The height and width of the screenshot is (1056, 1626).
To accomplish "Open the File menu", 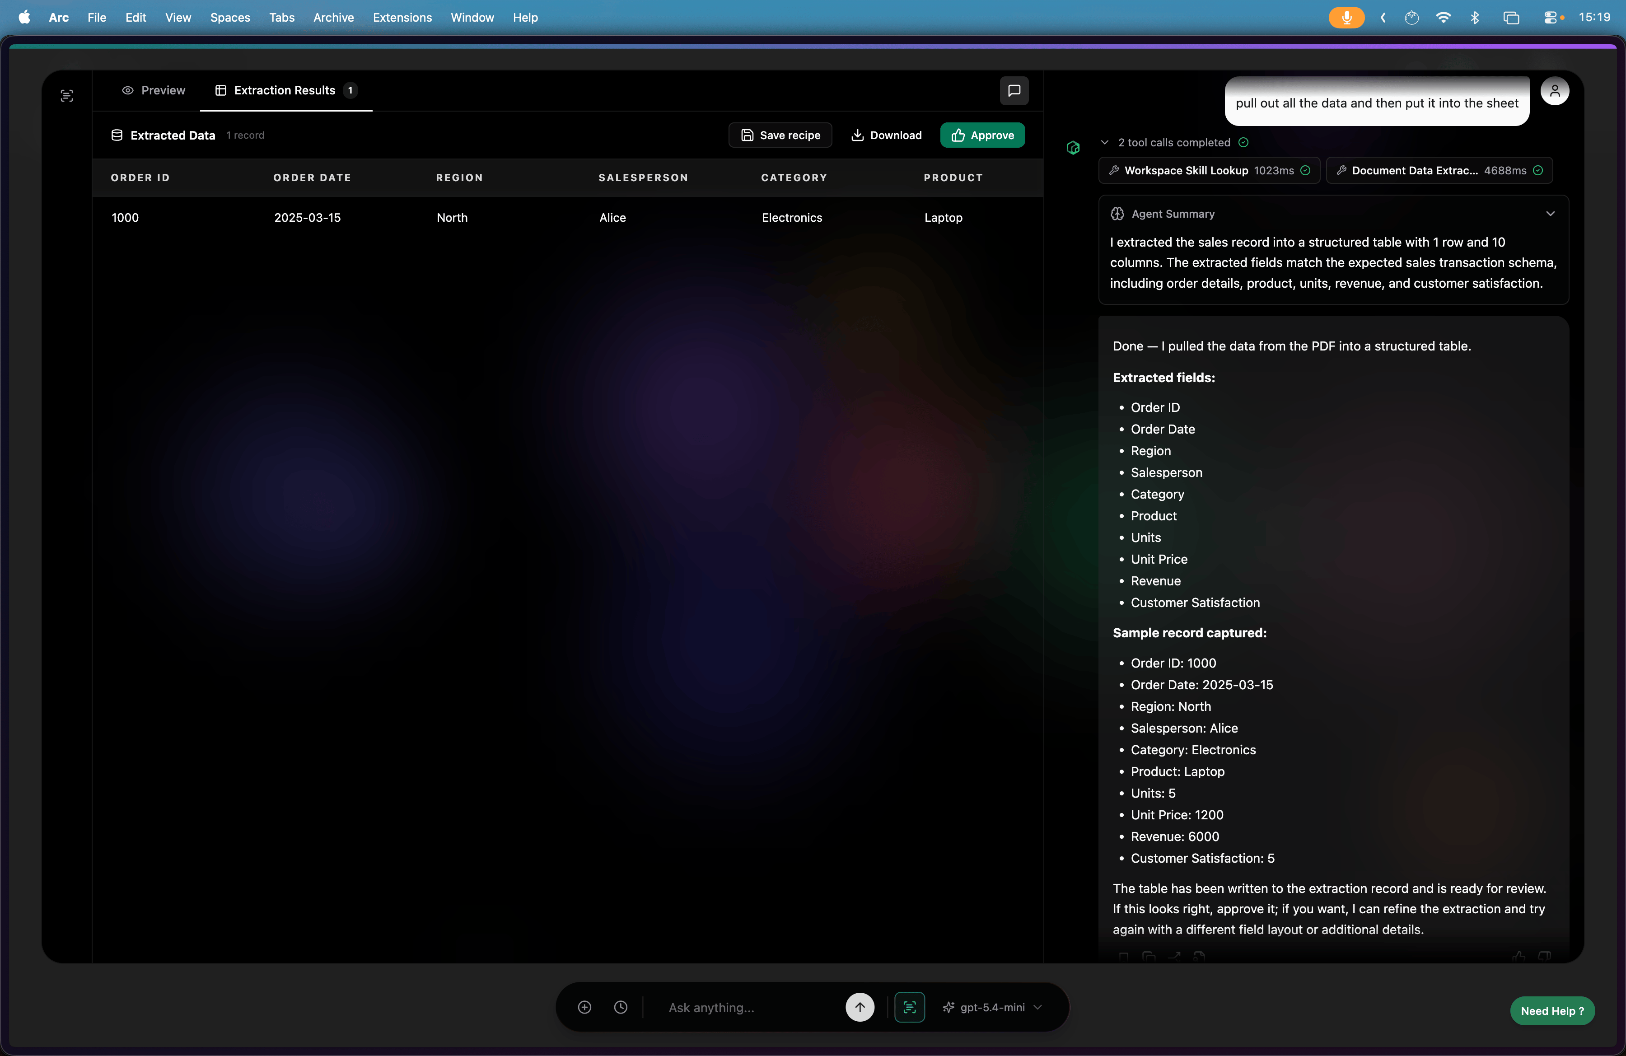I will coord(96,17).
